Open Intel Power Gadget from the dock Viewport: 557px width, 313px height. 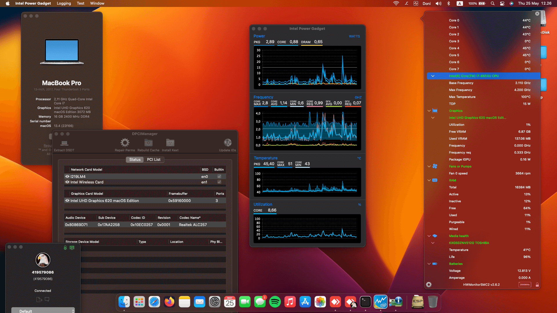click(x=381, y=302)
